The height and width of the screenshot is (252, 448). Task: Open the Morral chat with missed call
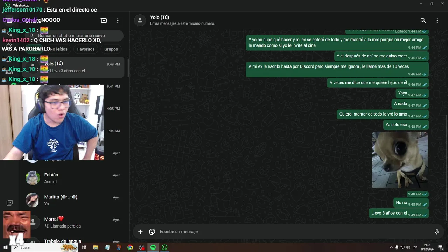click(73, 222)
